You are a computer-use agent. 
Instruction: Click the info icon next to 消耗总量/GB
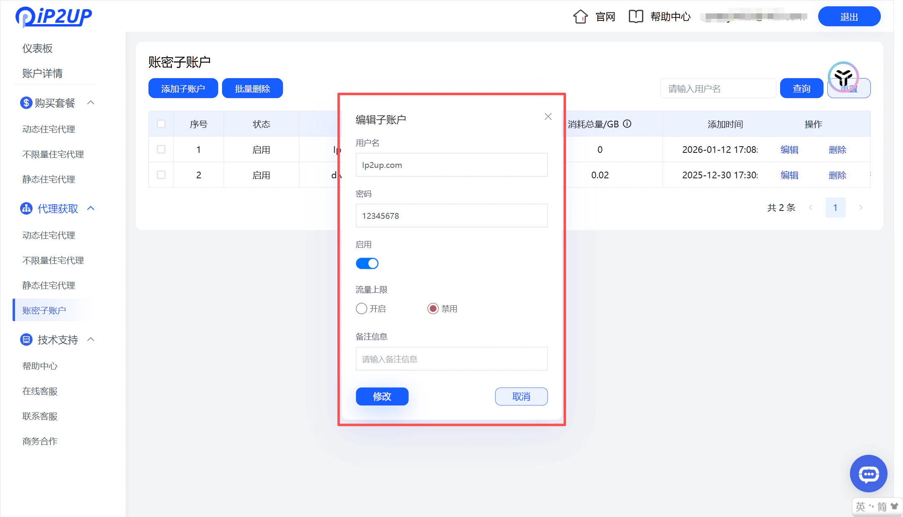click(627, 124)
